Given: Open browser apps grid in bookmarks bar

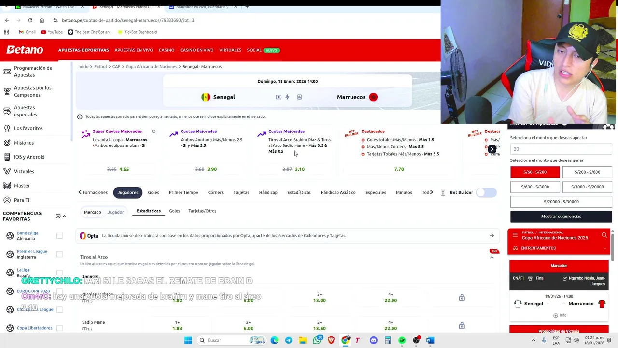Looking at the screenshot, I should [6, 32].
